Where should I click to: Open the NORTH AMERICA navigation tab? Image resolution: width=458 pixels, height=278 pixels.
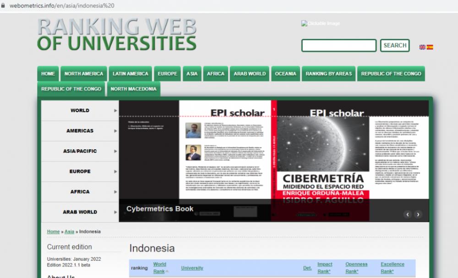(84, 74)
